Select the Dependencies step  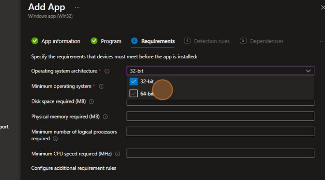266,41
